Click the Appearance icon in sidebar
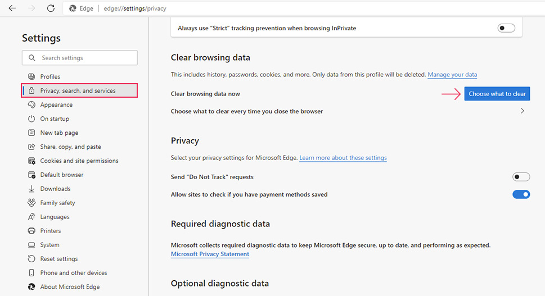The image size is (545, 296). [x=31, y=104]
